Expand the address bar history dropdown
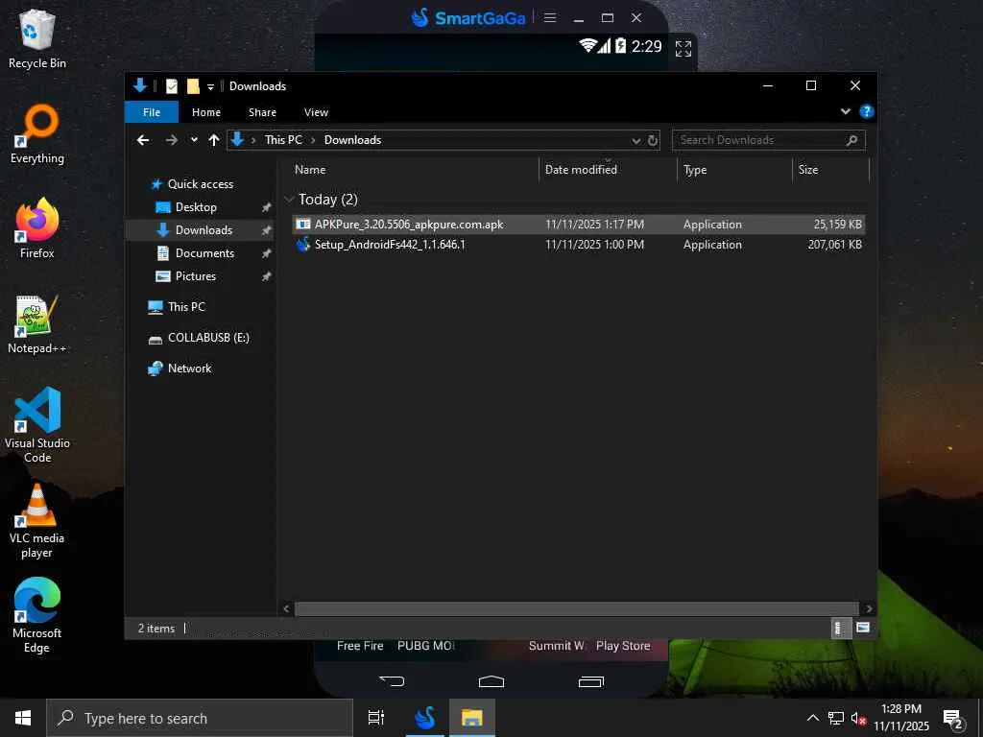 (635, 140)
